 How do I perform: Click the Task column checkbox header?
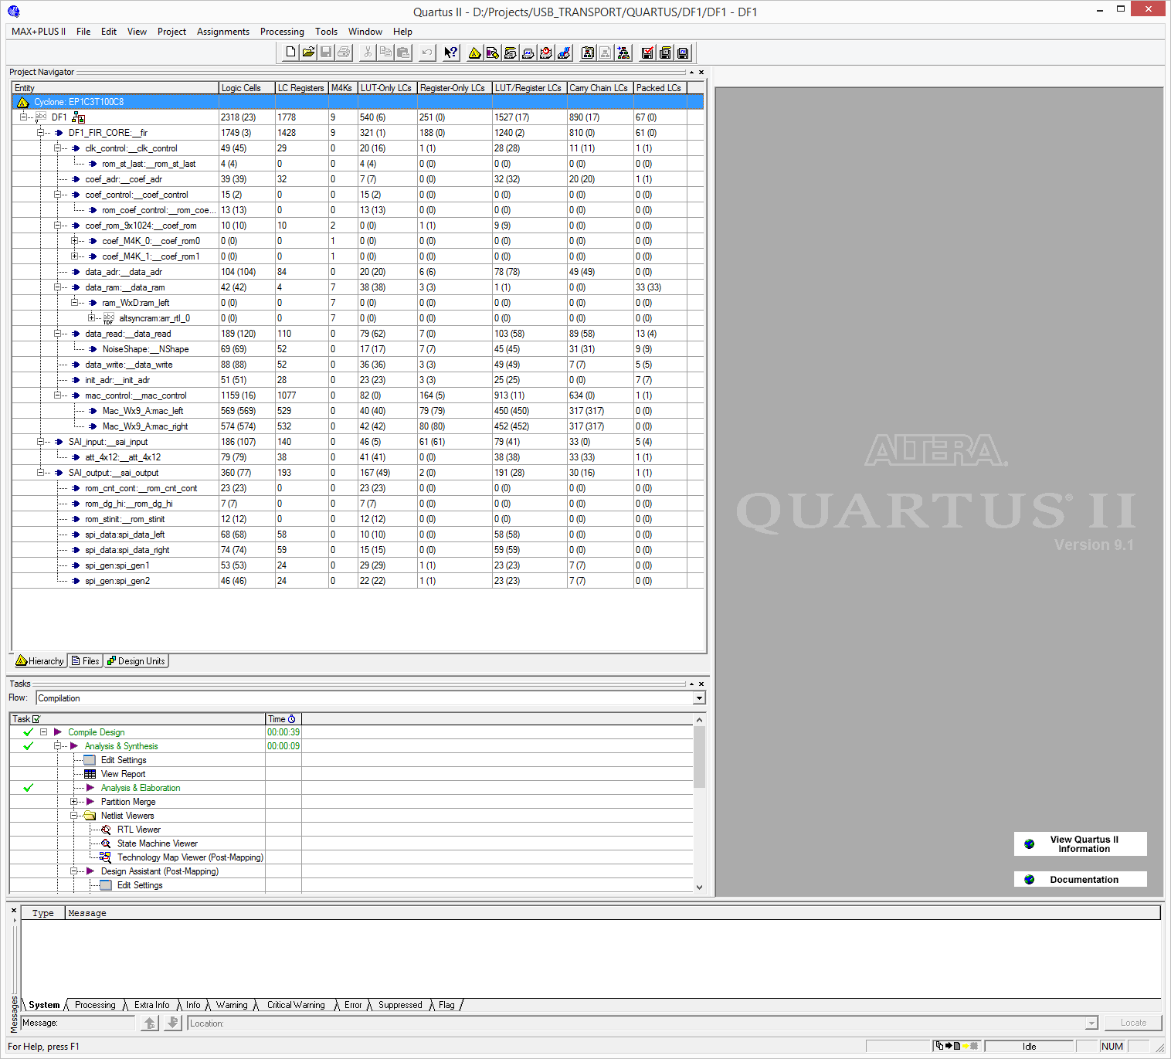click(x=36, y=719)
